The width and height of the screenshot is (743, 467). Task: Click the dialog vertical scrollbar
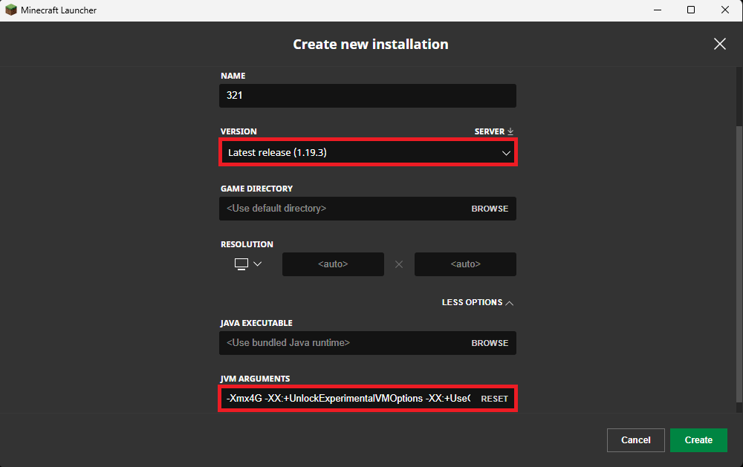[x=739, y=264]
